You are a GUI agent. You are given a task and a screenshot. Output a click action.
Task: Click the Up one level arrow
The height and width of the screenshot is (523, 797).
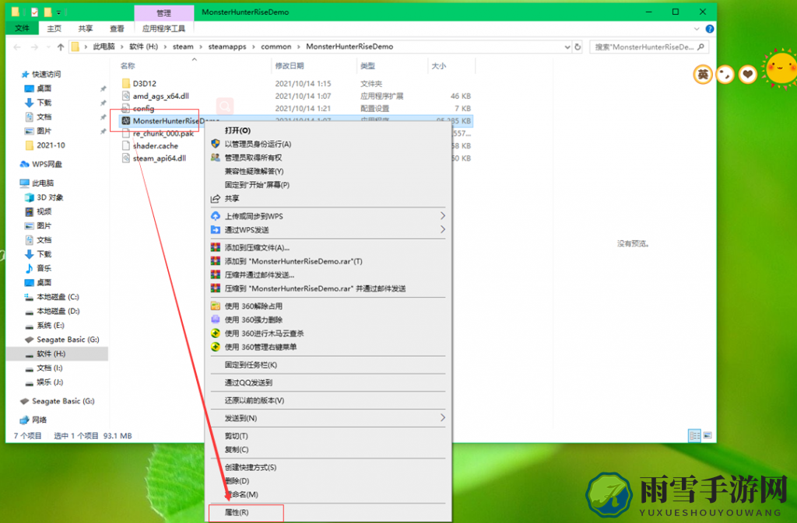[x=61, y=47]
